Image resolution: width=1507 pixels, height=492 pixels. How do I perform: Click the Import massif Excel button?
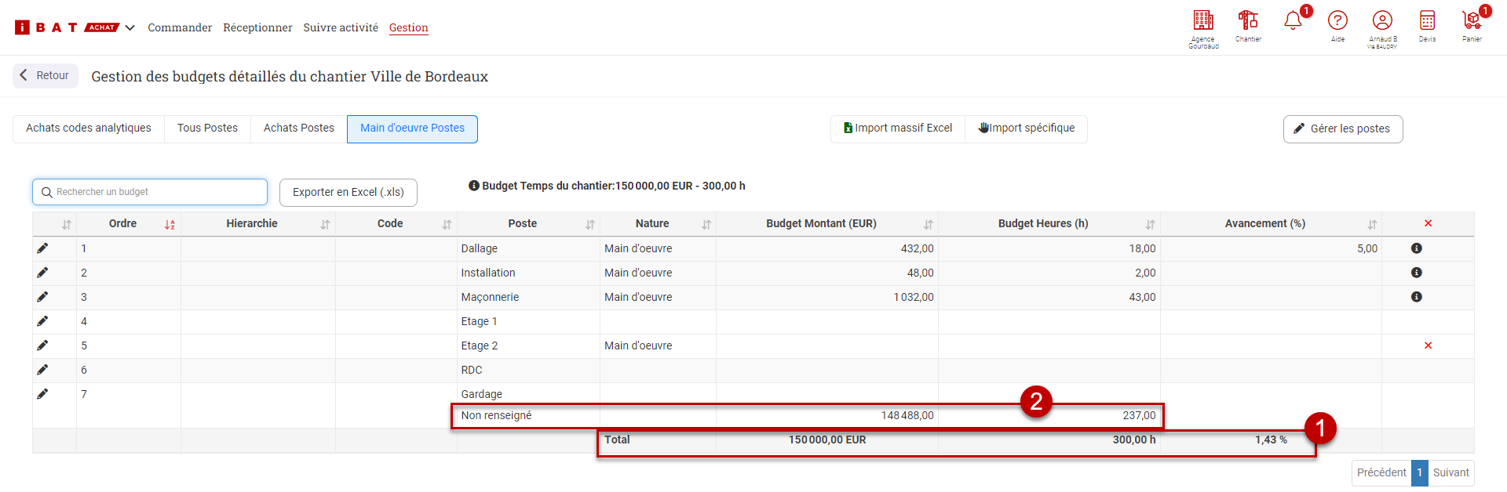pos(898,128)
